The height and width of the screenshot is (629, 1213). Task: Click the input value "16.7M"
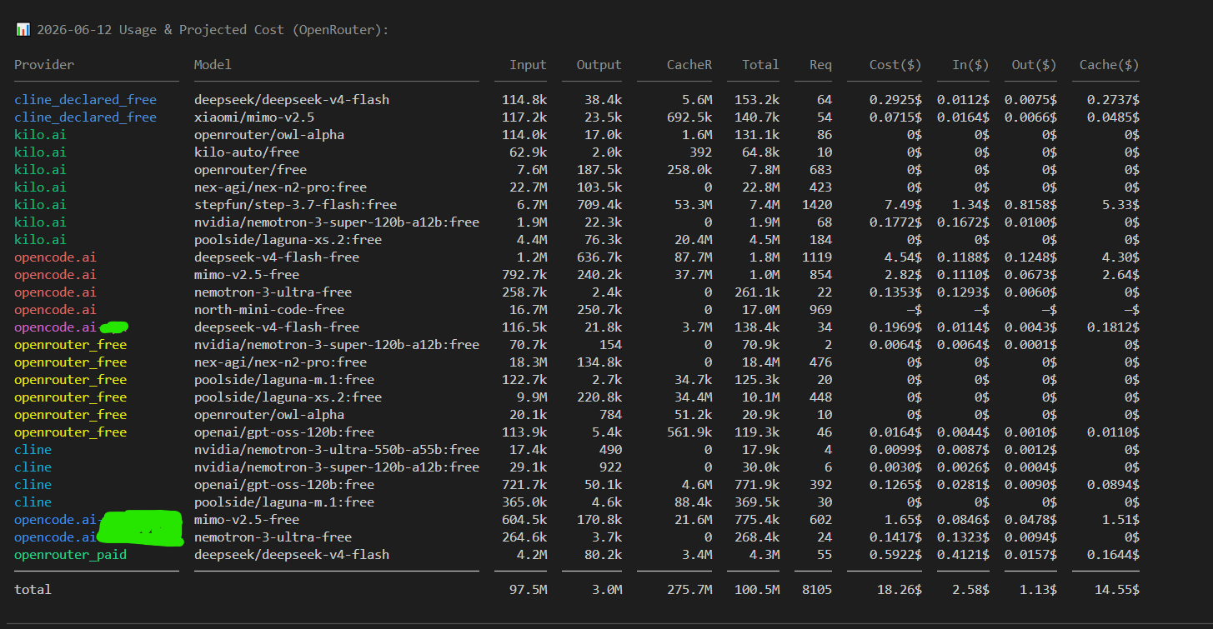click(x=529, y=310)
